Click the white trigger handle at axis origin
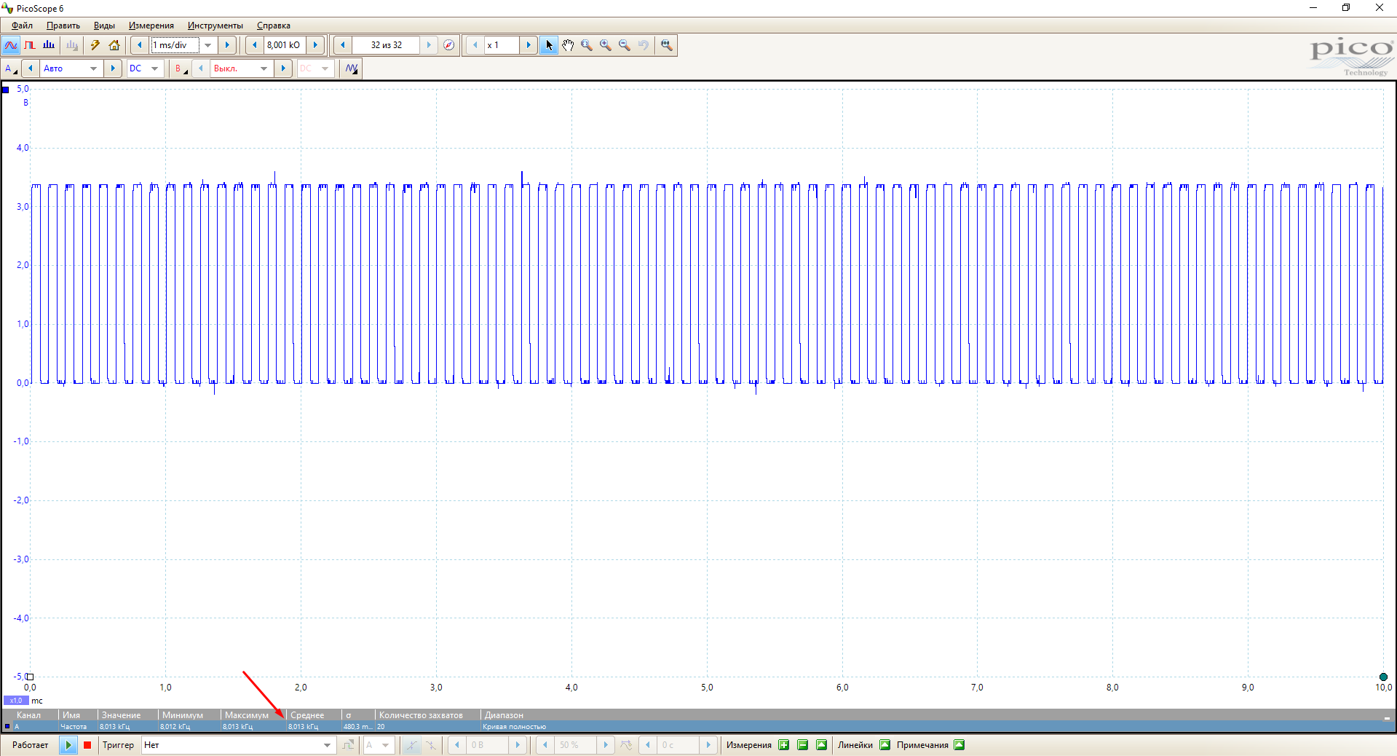Screen dimensions: 1397x756 (x=30, y=677)
